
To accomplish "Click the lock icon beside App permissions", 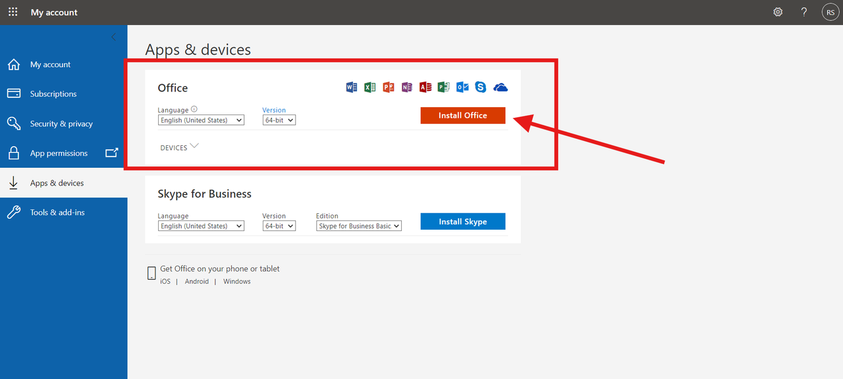I will coord(13,153).
